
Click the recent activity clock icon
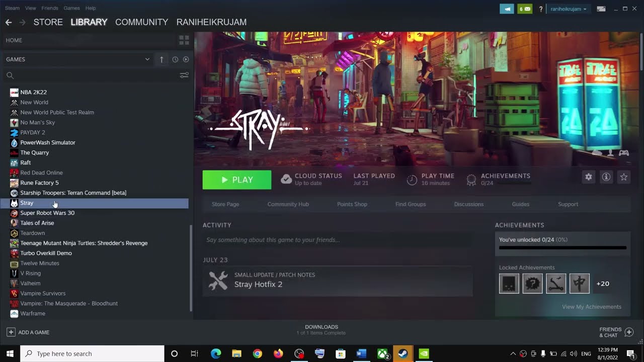175,59
